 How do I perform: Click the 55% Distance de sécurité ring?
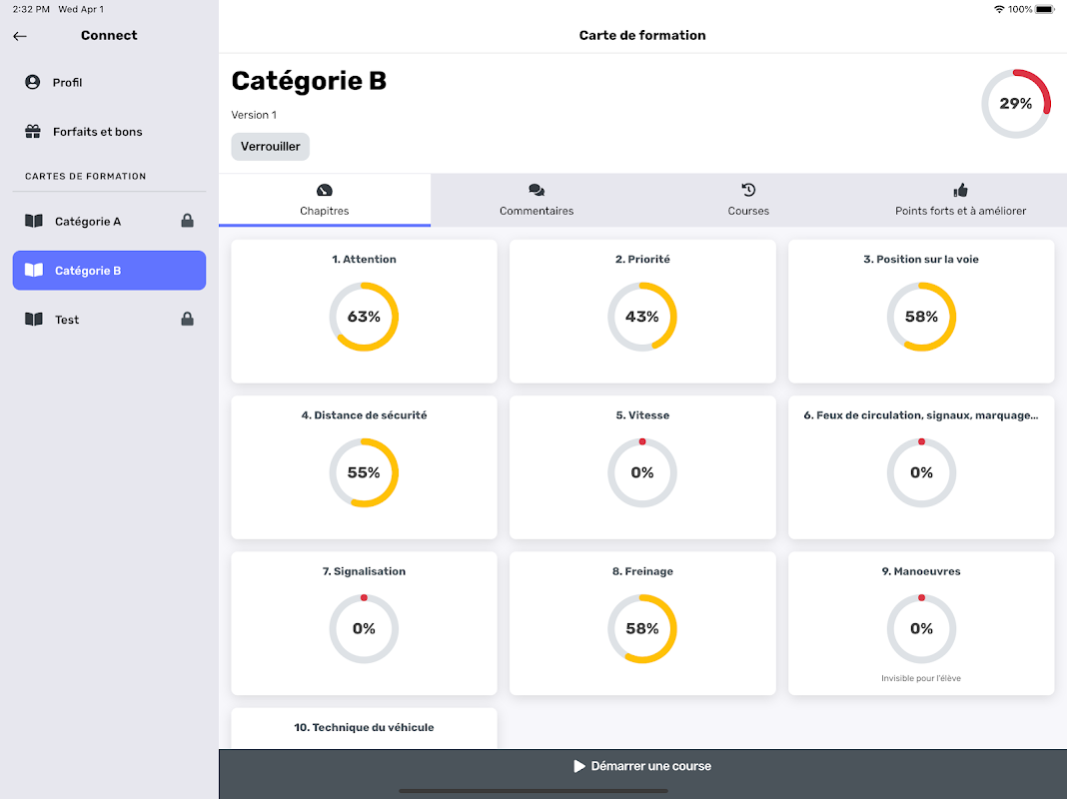click(x=364, y=472)
